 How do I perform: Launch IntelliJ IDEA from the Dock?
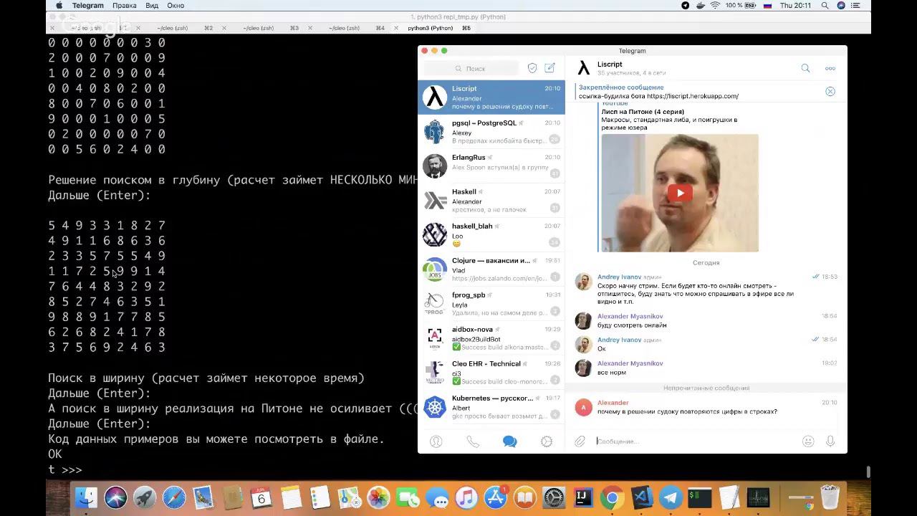click(583, 497)
